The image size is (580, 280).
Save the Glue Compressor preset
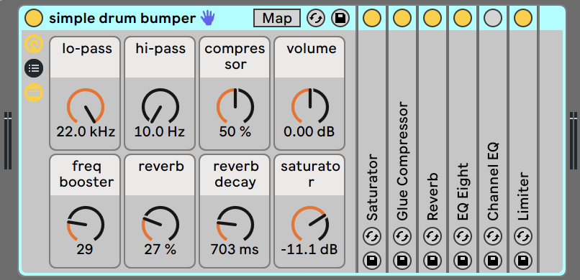[402, 261]
